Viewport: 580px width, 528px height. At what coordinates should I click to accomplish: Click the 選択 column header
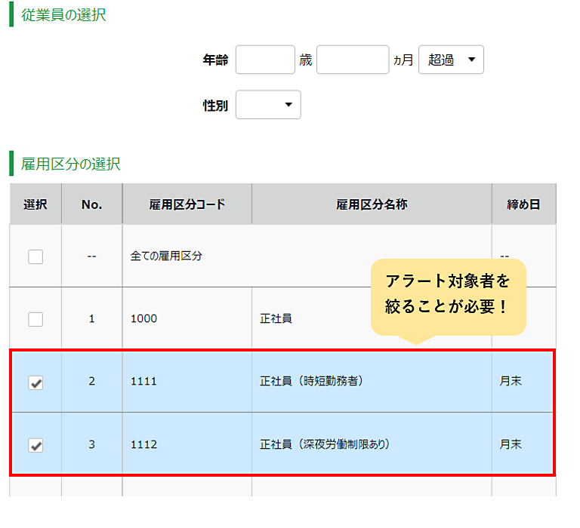(35, 204)
